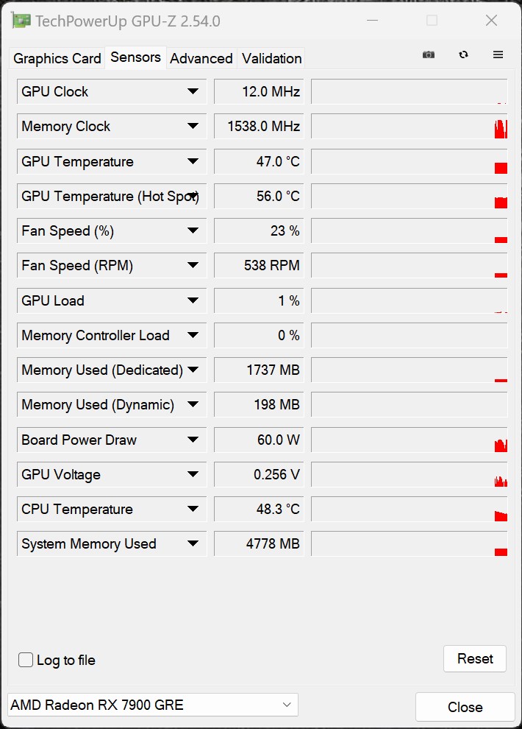Open the hamburger settings menu
This screenshot has width=522, height=729.
click(498, 54)
